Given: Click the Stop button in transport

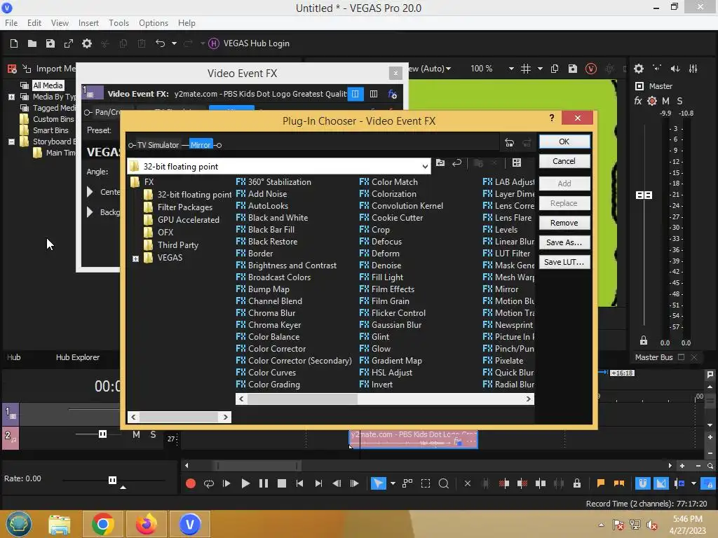Looking at the screenshot, I should click(x=282, y=483).
